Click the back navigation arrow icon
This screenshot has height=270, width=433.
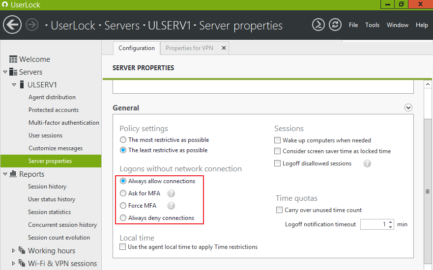click(12, 25)
